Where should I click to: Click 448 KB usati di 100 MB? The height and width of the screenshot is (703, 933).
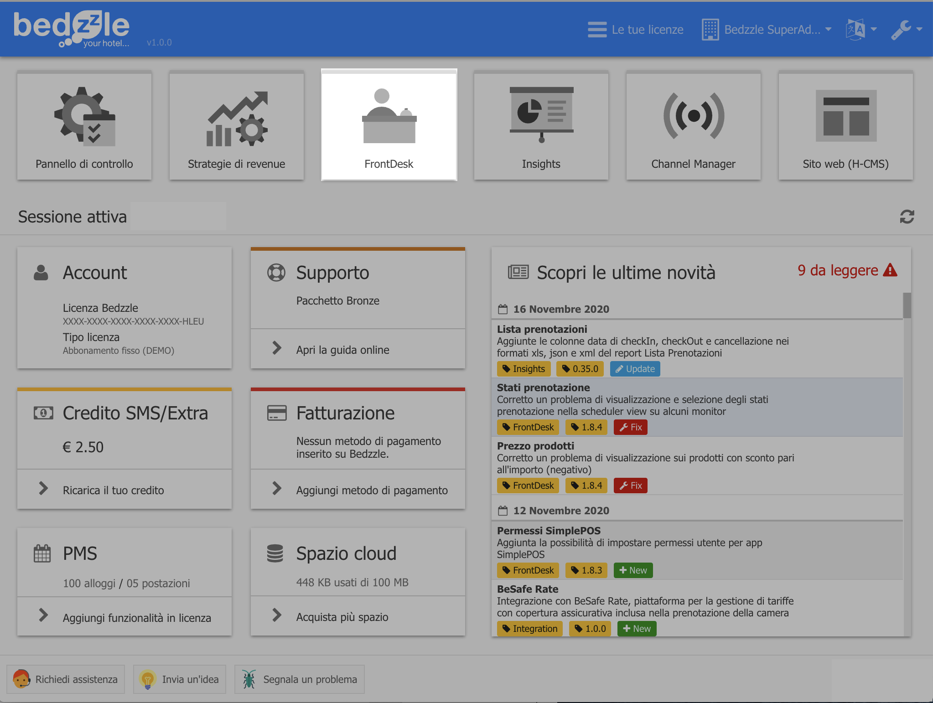tap(352, 582)
